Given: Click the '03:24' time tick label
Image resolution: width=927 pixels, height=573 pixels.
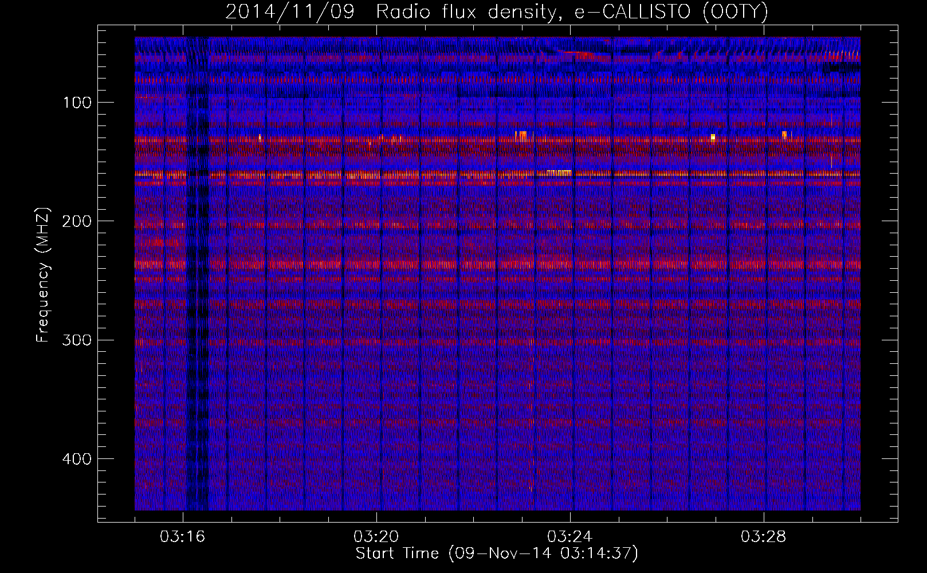Looking at the screenshot, I should 570,537.
